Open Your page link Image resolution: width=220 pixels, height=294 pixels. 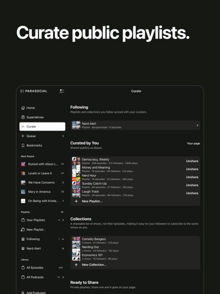pyautogui.click(x=194, y=143)
